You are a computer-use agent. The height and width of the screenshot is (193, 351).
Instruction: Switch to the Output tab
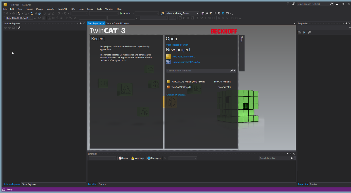102,184
